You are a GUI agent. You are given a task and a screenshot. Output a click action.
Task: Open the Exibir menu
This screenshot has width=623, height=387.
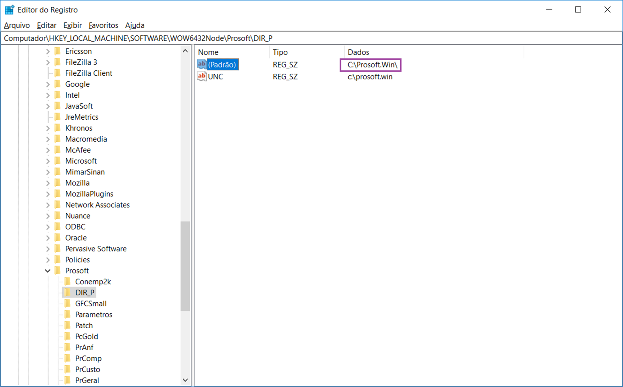tap(72, 25)
